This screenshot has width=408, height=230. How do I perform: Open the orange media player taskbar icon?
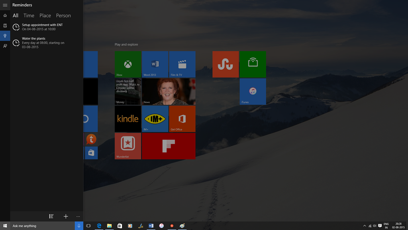pos(130,226)
